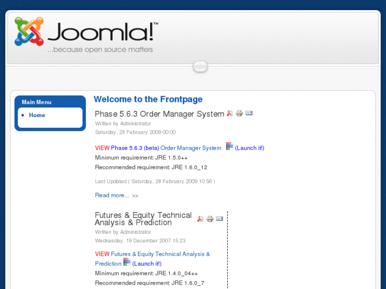This screenshot has height=289, width=386.
Task: Open Phase 5.6.3 (beta) Order Manager System link
Action: coord(166,148)
